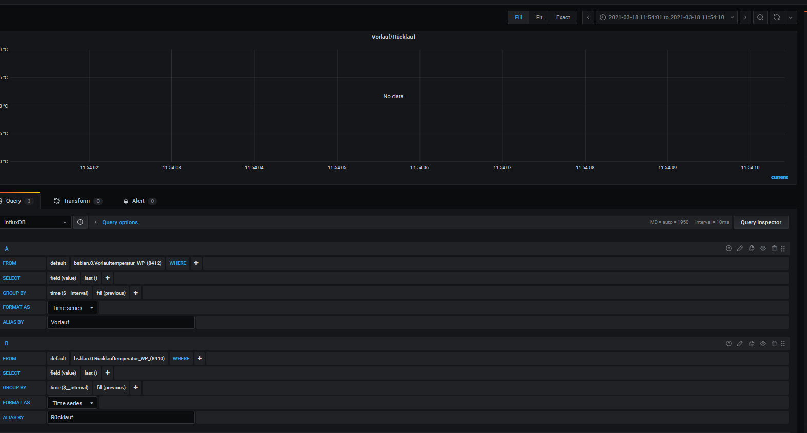Select Fit view mode
Image resolution: width=807 pixels, height=433 pixels.
539,17
